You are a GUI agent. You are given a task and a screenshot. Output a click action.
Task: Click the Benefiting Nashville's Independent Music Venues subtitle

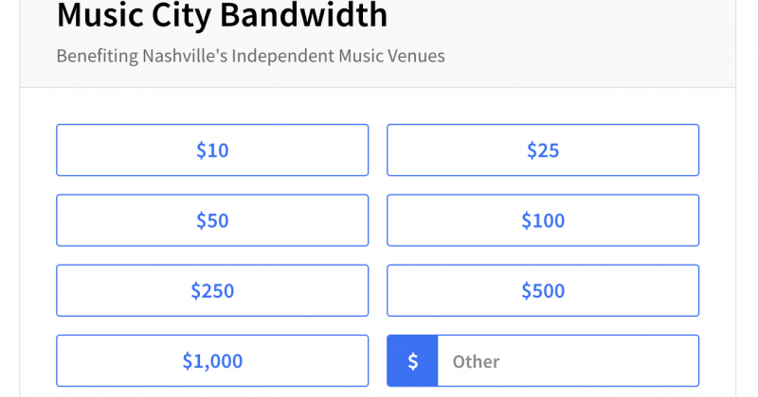250,56
